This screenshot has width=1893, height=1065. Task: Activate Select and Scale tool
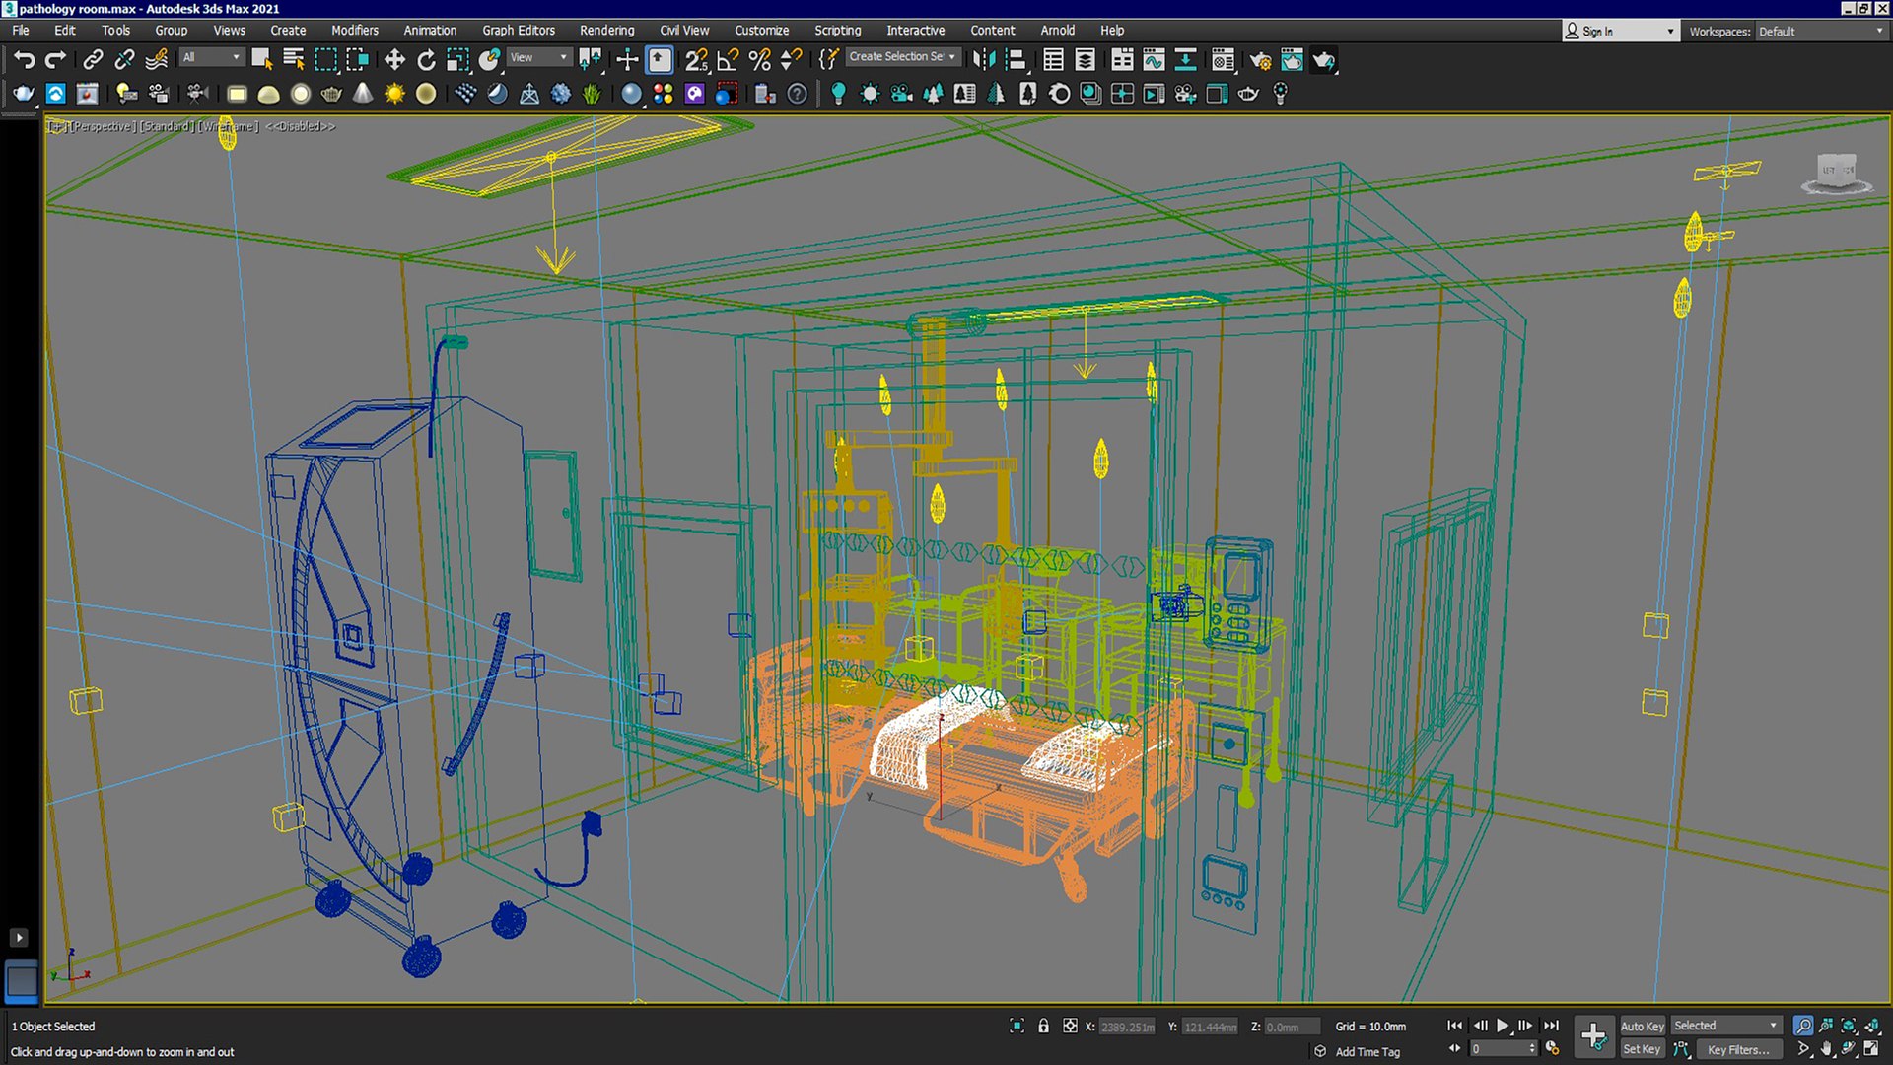(457, 60)
